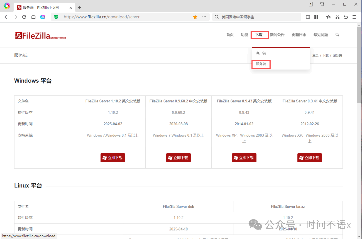The image size is (362, 239).
Task: Open address bar three-dot options
Action: 204,17
